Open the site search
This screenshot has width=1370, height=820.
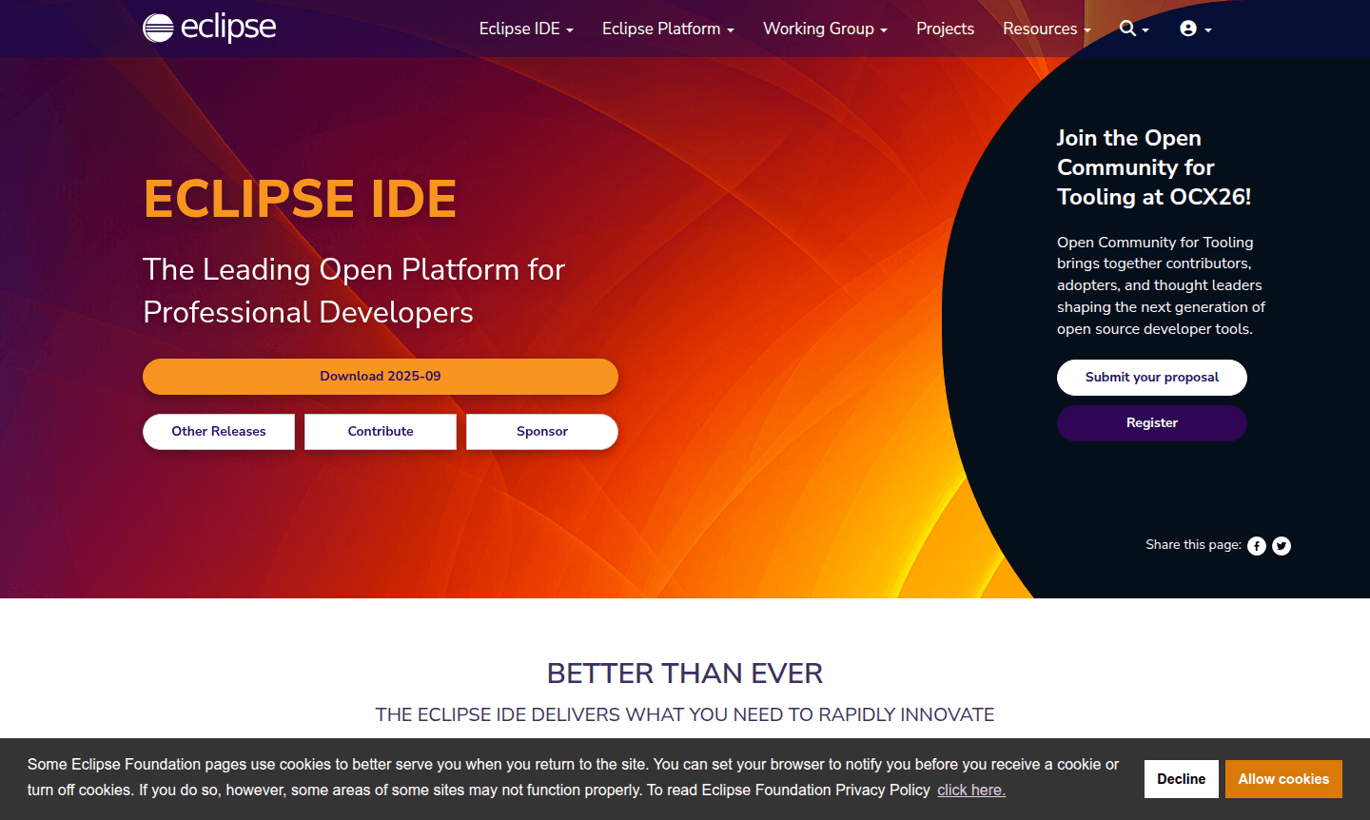point(1127,29)
